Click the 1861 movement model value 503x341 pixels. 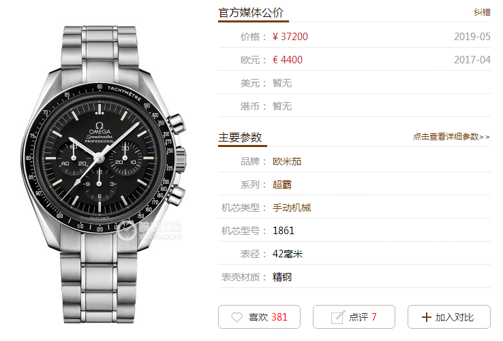(x=284, y=231)
